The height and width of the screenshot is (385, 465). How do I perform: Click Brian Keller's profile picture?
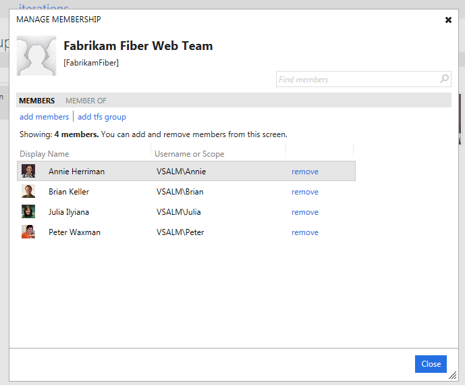point(28,192)
